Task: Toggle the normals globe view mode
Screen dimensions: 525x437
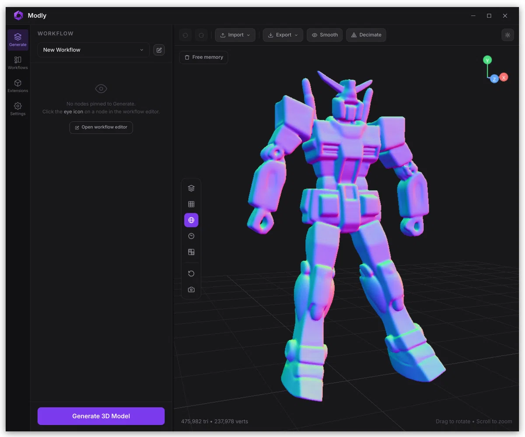Action: coord(191,220)
